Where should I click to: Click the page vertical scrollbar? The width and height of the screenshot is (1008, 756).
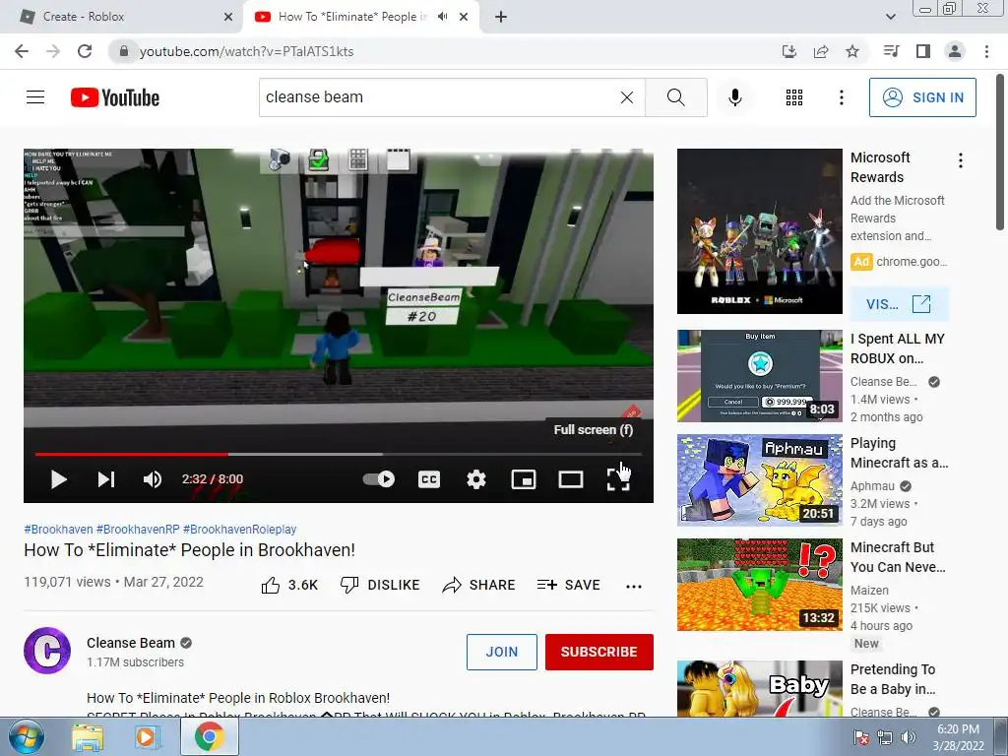[1000, 152]
